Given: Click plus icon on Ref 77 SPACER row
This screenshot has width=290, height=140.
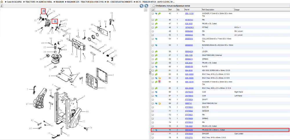Looking at the screenshot, I should [153, 134].
